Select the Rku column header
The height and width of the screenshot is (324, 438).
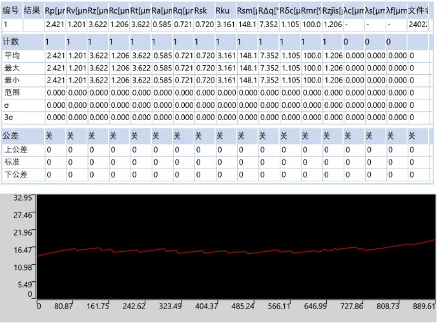(226, 10)
